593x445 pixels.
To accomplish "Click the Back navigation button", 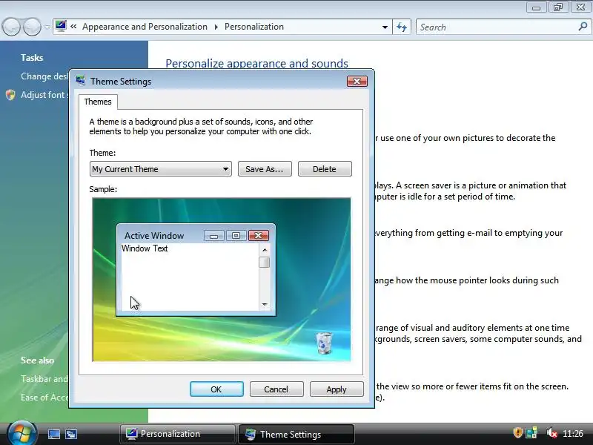I will tap(11, 27).
